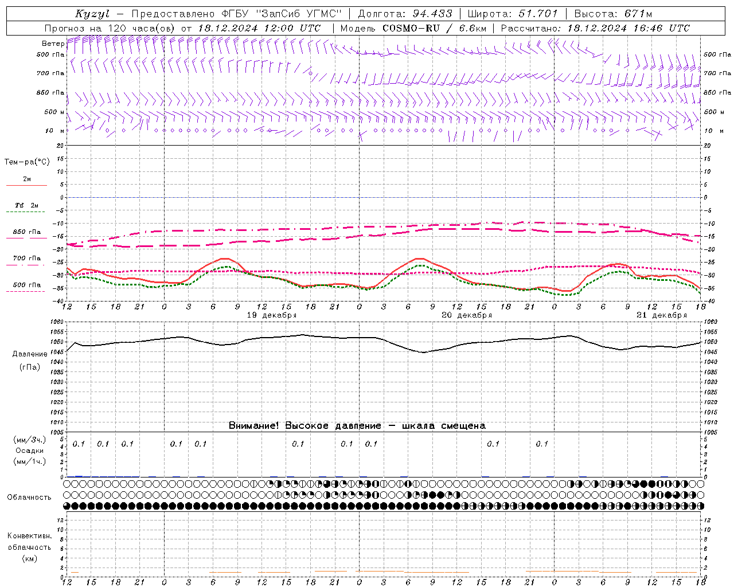Click the Внимание! Высокое давление warning text
Viewport: 734px width, 587px height.
[x=357, y=425]
